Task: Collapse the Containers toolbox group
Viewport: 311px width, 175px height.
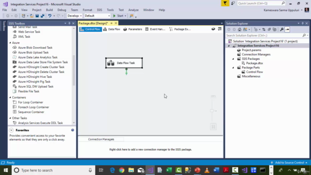Action: click(x=10, y=97)
